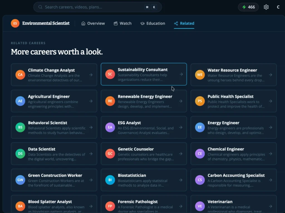Click the VE Veterinarian avatar
Viewport: 285px width, 213px height.
pyautogui.click(x=200, y=206)
